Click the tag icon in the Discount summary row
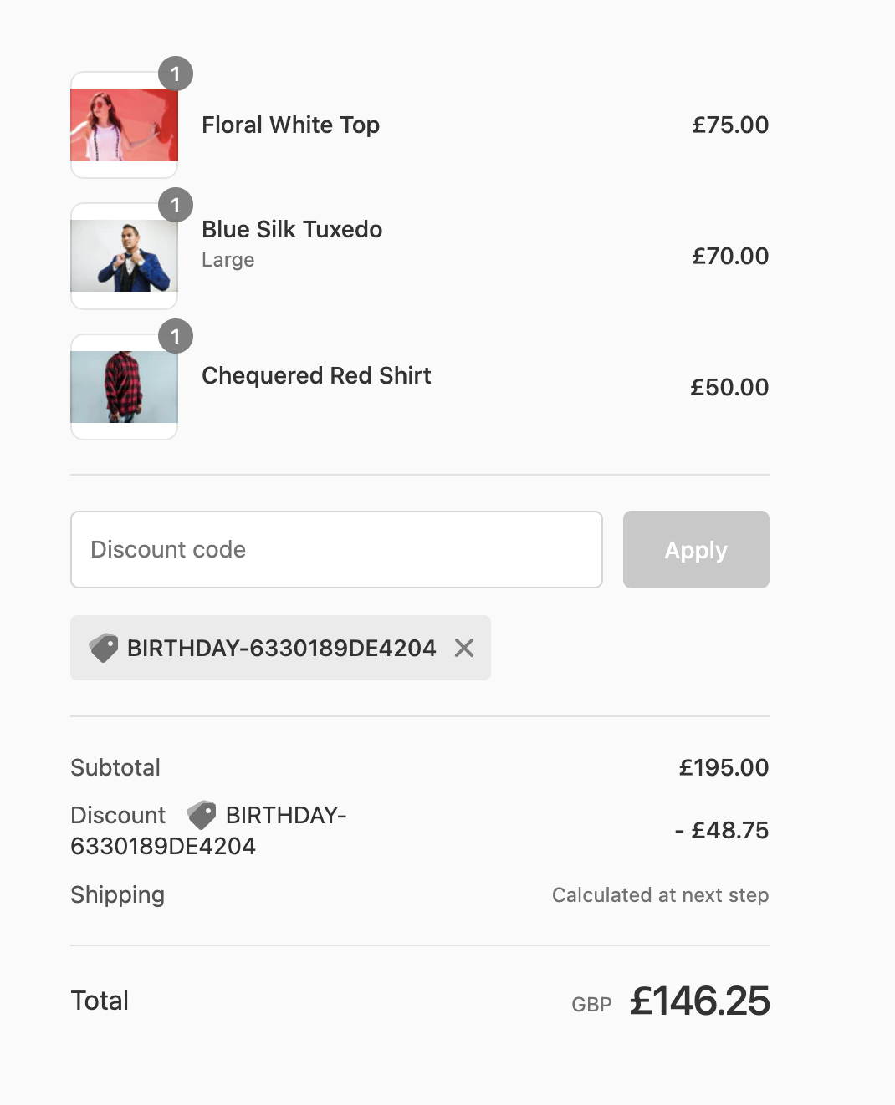 201,815
